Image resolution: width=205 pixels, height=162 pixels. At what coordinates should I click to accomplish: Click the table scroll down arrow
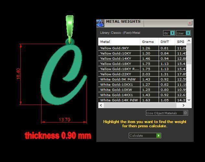pos(189,100)
